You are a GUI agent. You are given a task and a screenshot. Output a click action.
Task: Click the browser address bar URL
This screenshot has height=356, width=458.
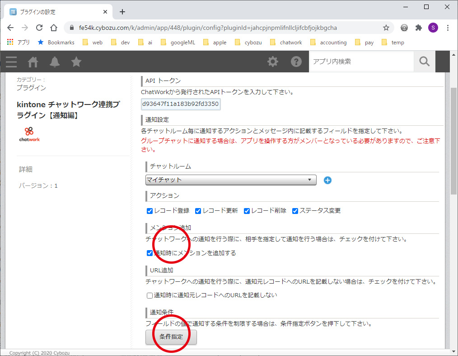[208, 28]
